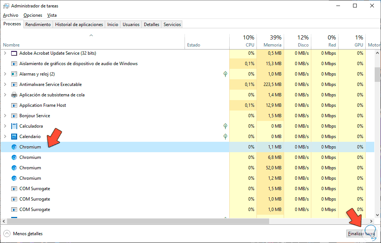Click the Antimalware Service Executable icon
Image resolution: width=381 pixels, height=243 pixels.
pos(14,84)
